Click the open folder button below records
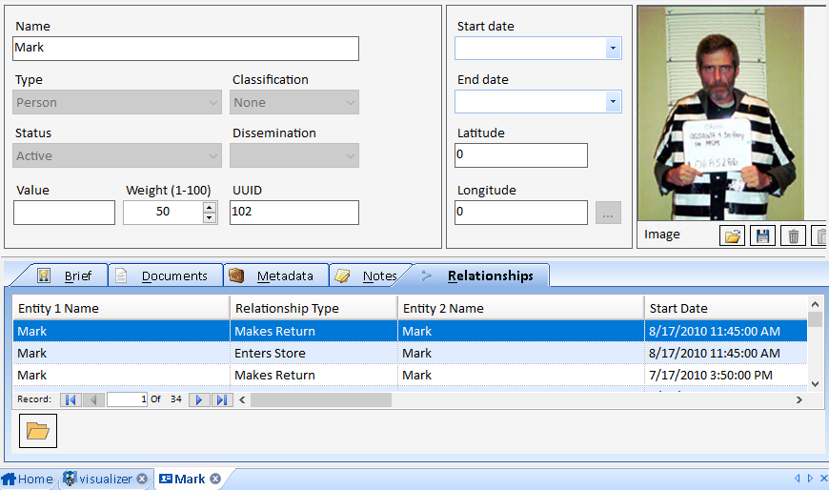829x490 pixels. click(x=38, y=431)
